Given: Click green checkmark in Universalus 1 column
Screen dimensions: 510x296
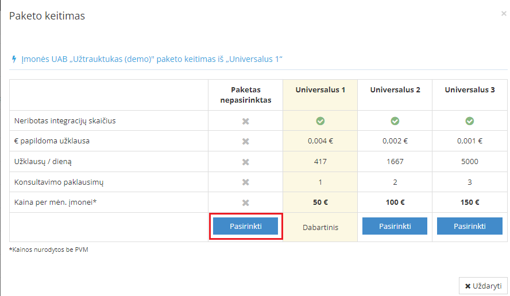Looking at the screenshot, I should pos(320,121).
